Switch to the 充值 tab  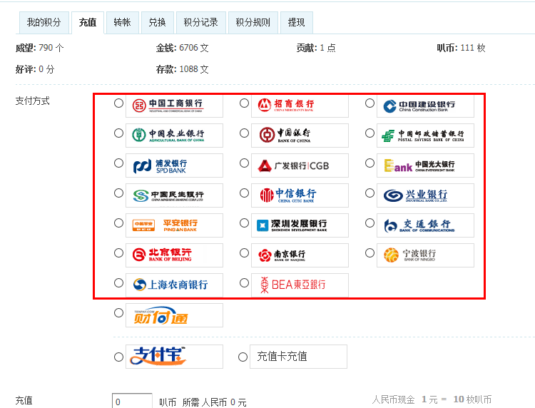[x=88, y=23]
